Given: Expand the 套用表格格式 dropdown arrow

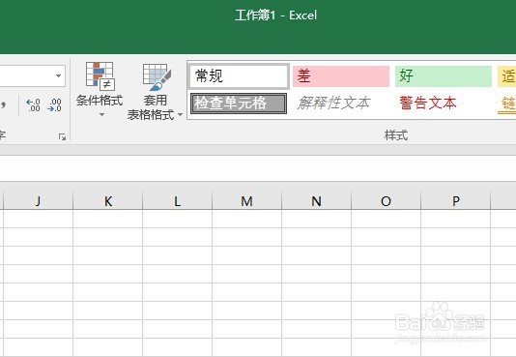Looking at the screenshot, I should point(180,114).
